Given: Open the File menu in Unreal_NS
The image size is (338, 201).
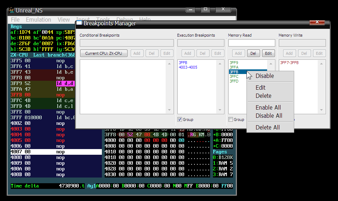Looking at the screenshot, I should tap(15, 20).
